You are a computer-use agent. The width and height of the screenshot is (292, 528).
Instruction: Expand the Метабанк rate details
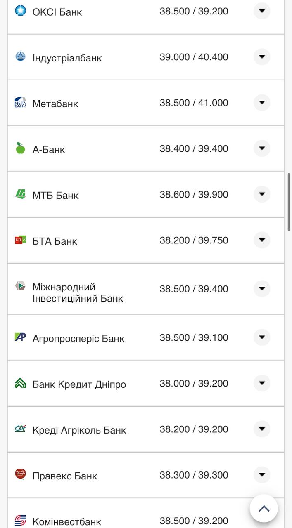(262, 103)
